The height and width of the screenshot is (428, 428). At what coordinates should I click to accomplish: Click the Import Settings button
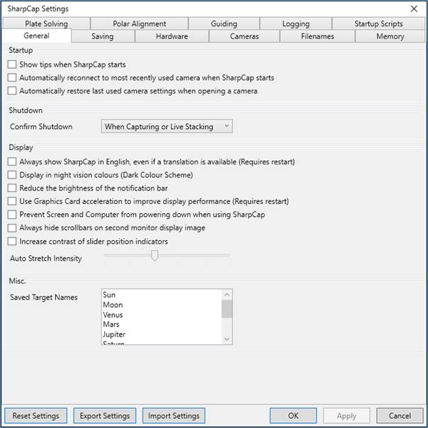[x=174, y=415]
